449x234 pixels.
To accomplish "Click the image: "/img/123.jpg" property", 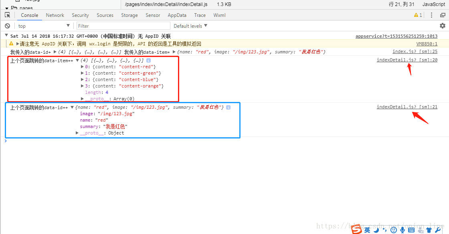I will click(107, 114).
